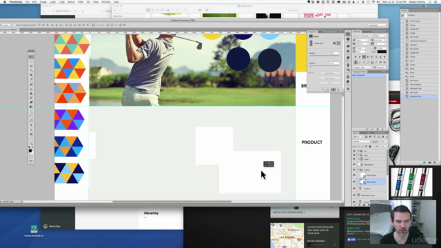
Task: Toggle Show Transform Controls checkbox
Action: (14, 25)
